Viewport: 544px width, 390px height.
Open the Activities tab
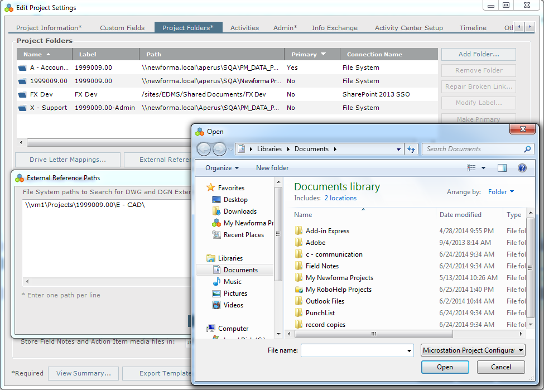[244, 28]
